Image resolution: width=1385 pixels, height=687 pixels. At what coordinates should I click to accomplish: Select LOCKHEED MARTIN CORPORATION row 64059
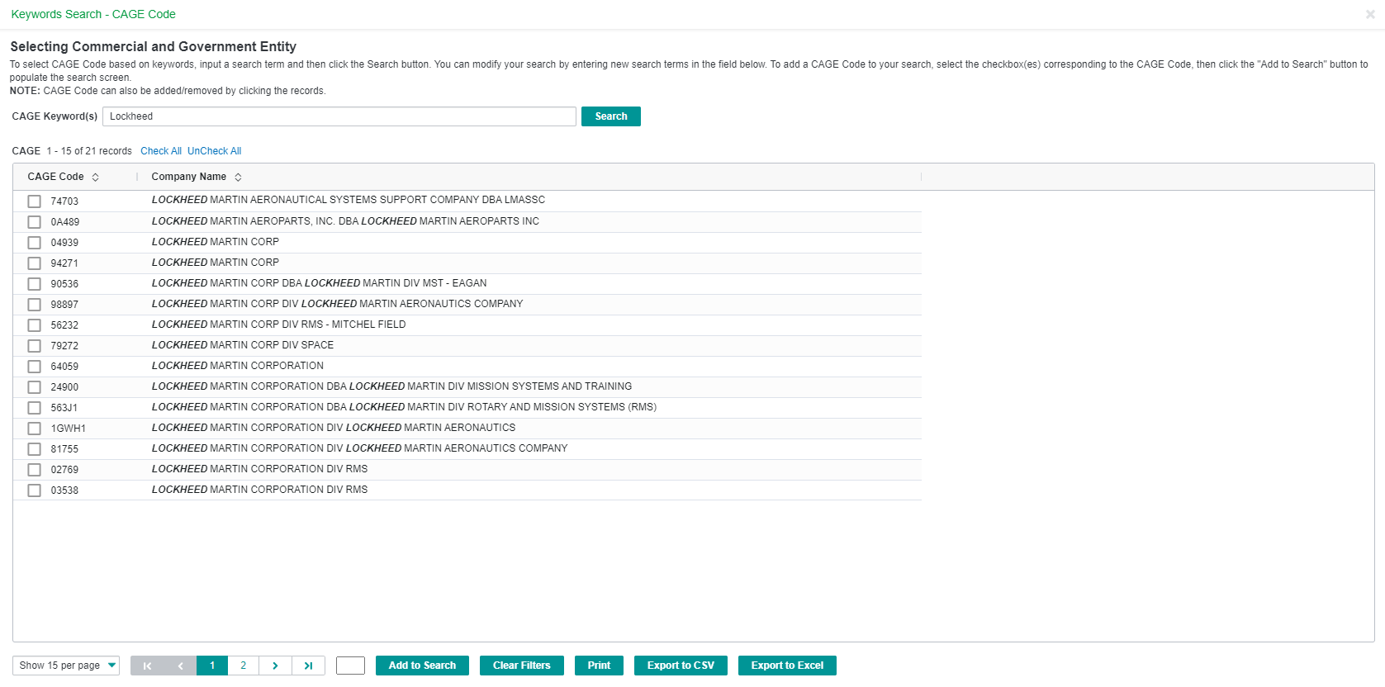(x=467, y=367)
